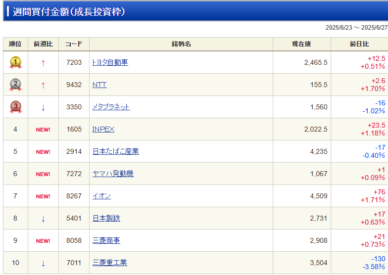Image resolution: width=388 pixels, height=275 pixels.
Task: Open the 三菱商事 stock link
Action: [x=106, y=240]
